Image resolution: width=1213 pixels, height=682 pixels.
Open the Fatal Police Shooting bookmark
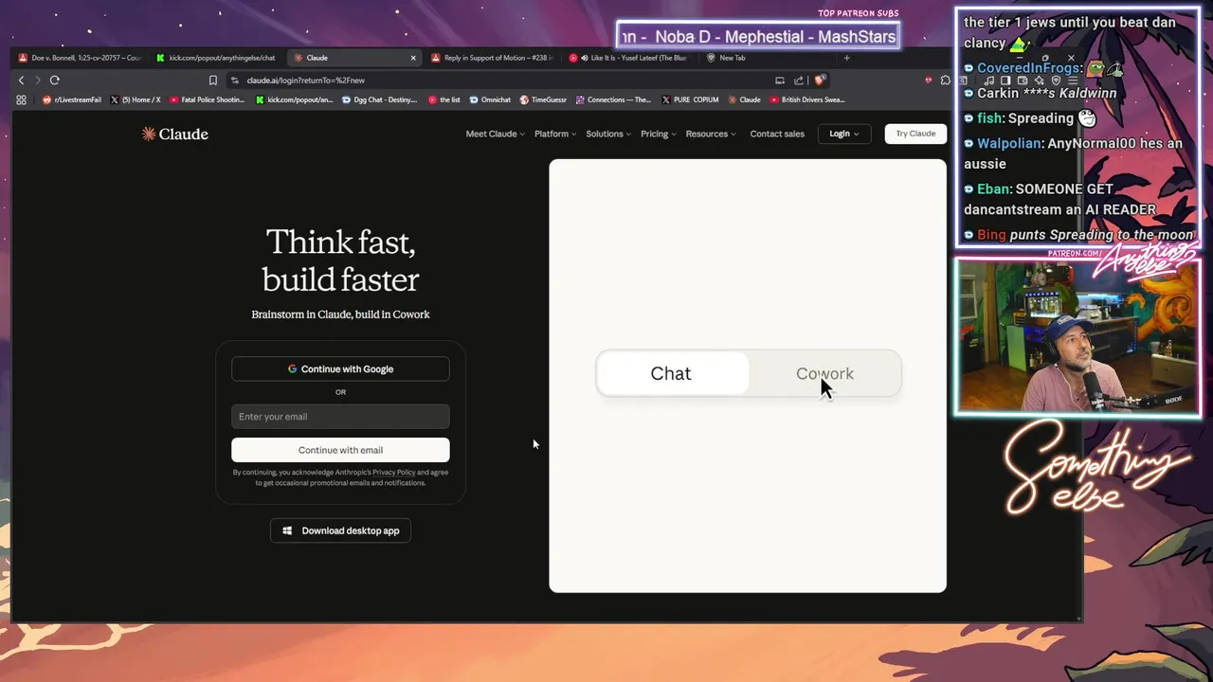point(208,99)
